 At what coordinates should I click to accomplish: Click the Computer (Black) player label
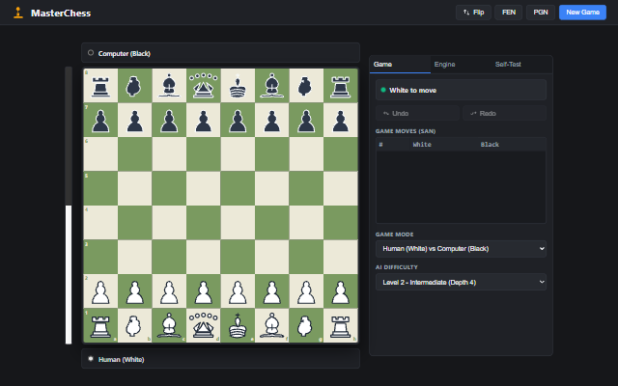(125, 54)
